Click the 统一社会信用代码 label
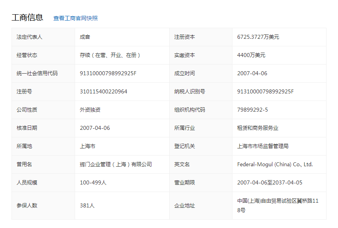 [x=37, y=73]
